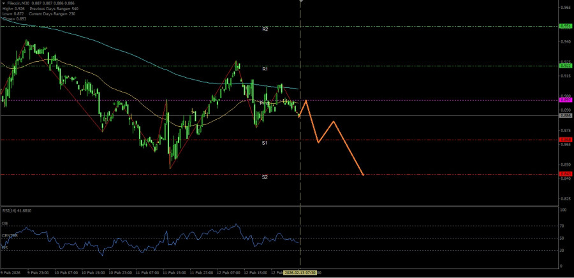Click the green 0.922 R1 price tag

coord(565,66)
